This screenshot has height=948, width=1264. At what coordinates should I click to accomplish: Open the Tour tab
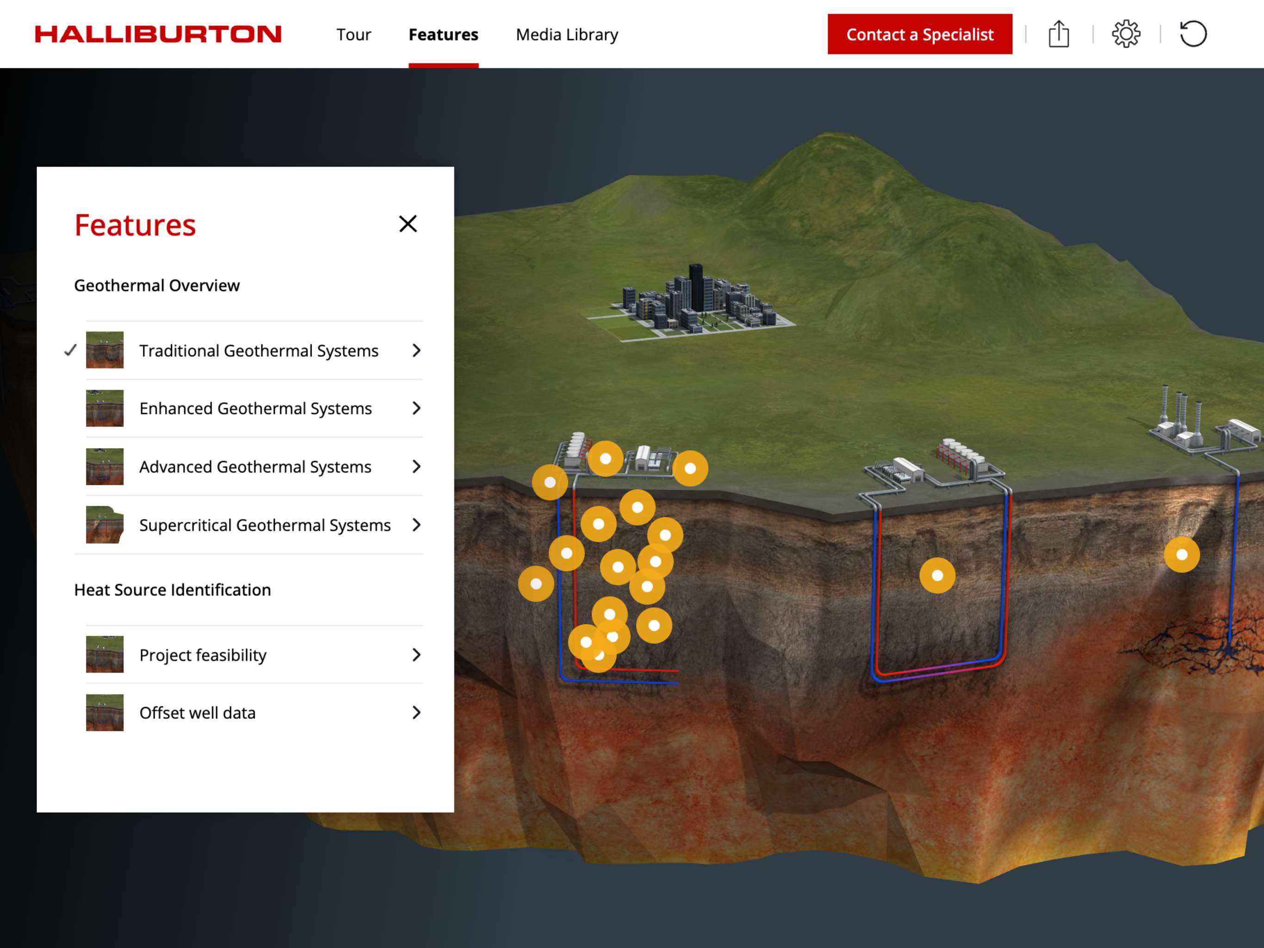pyautogui.click(x=353, y=34)
